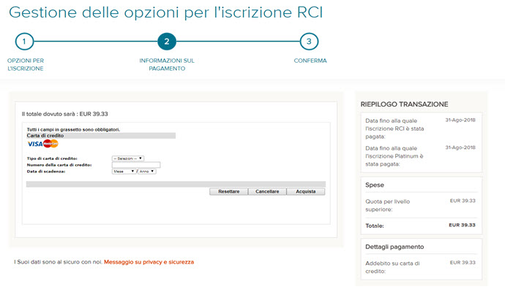
Task: Select the Informazioni sul pagamento step label
Action: pyautogui.click(x=167, y=64)
